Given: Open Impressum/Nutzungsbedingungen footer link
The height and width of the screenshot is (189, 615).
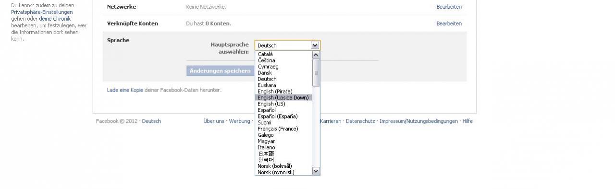Looking at the screenshot, I should (x=418, y=121).
